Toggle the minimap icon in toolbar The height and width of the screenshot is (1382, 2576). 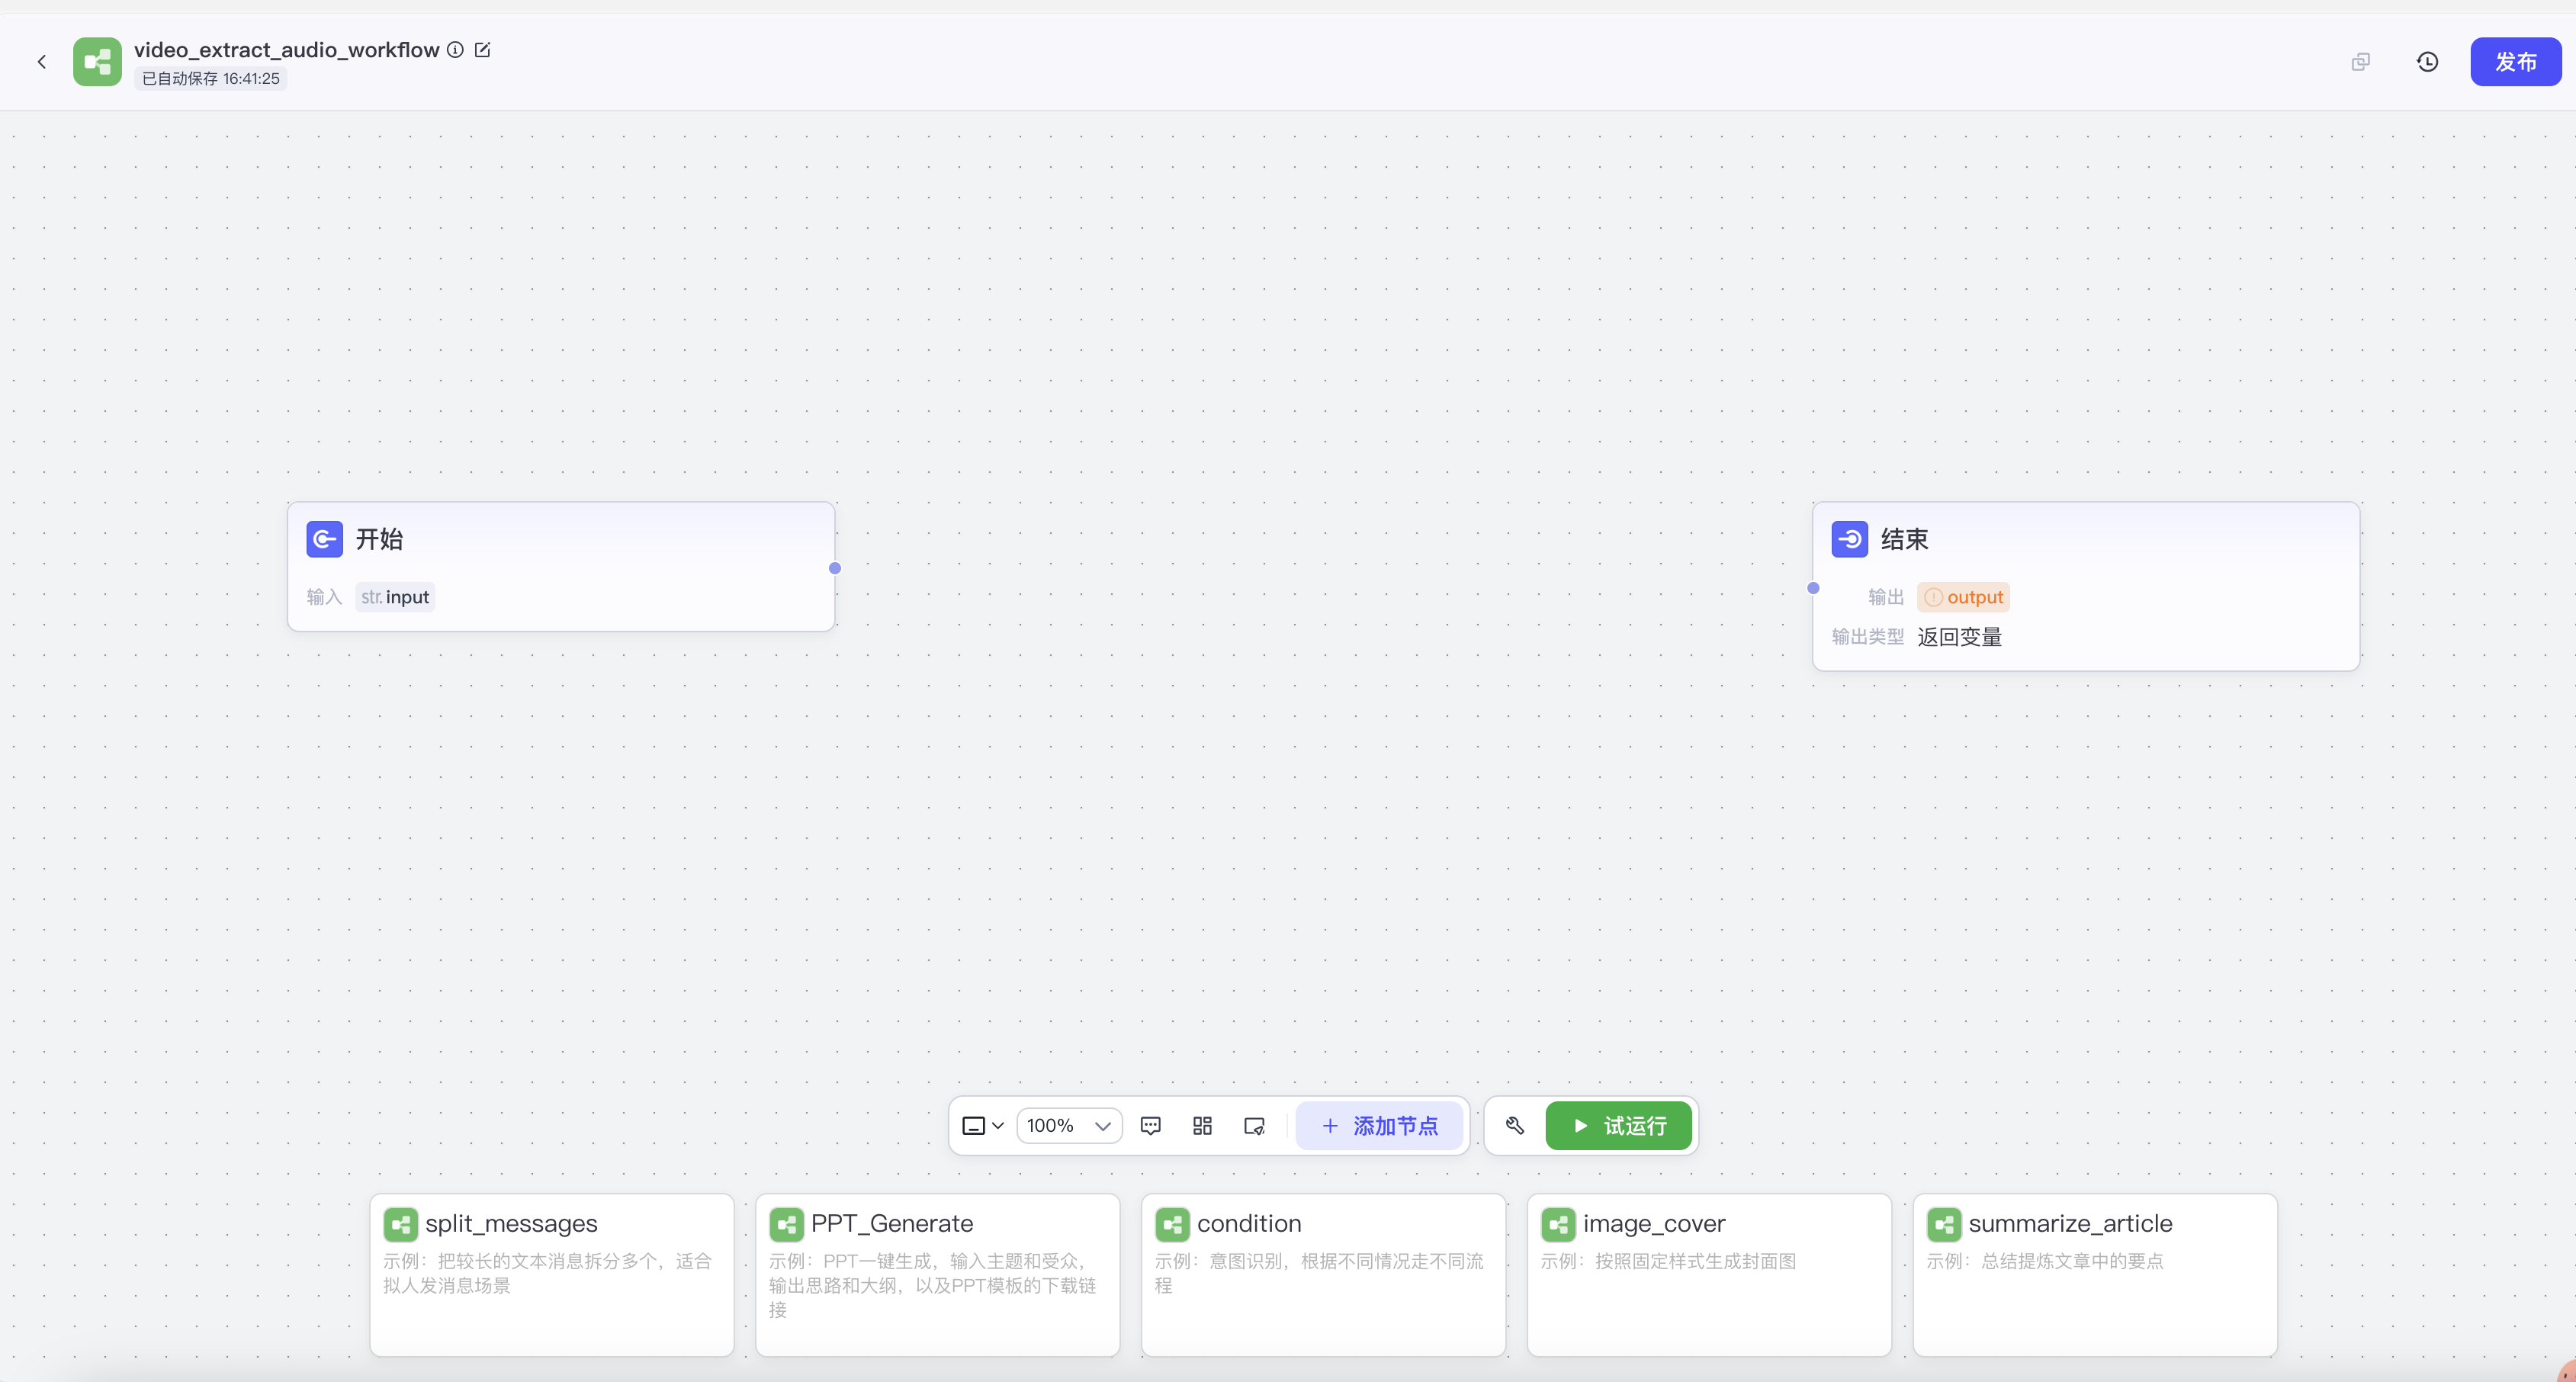pos(1254,1125)
